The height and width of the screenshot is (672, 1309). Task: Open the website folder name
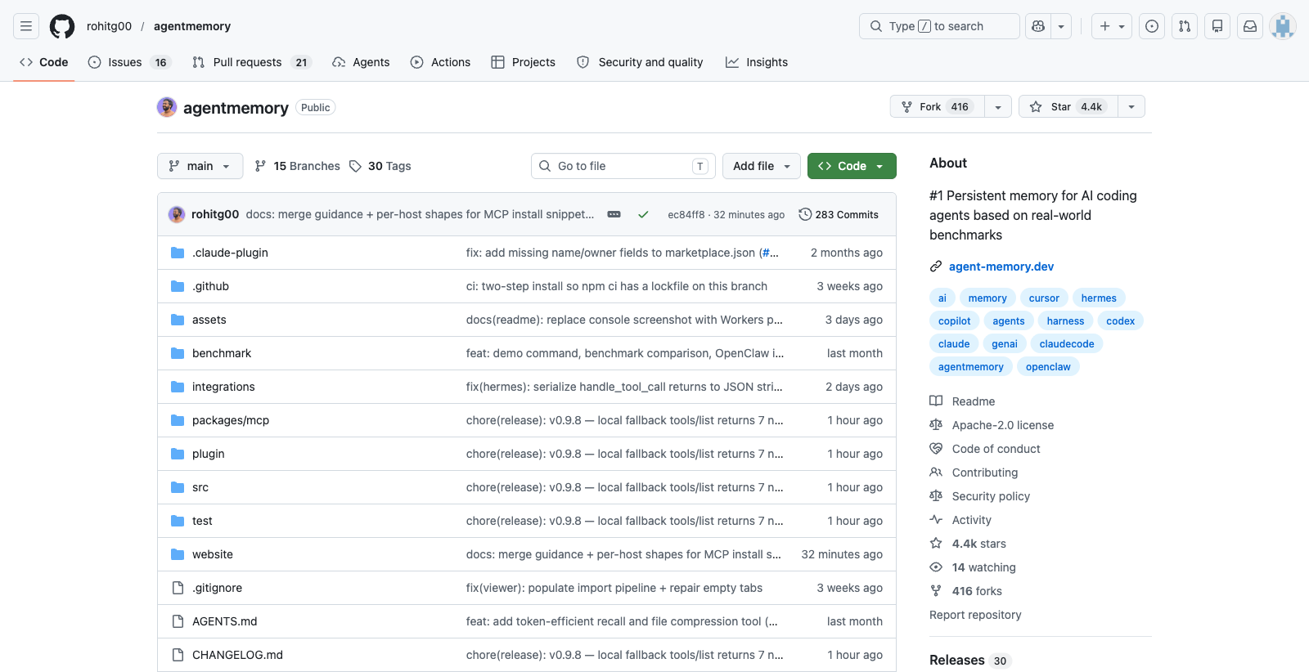pyautogui.click(x=213, y=554)
